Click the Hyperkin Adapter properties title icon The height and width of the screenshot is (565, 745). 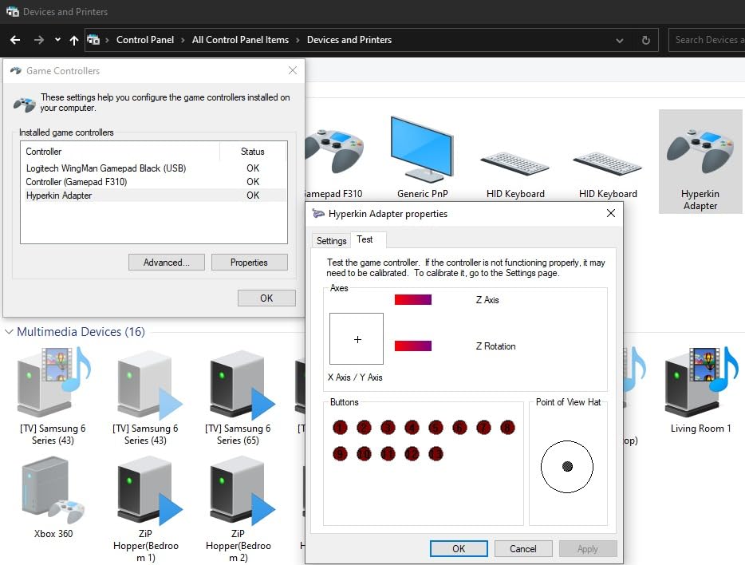click(317, 214)
